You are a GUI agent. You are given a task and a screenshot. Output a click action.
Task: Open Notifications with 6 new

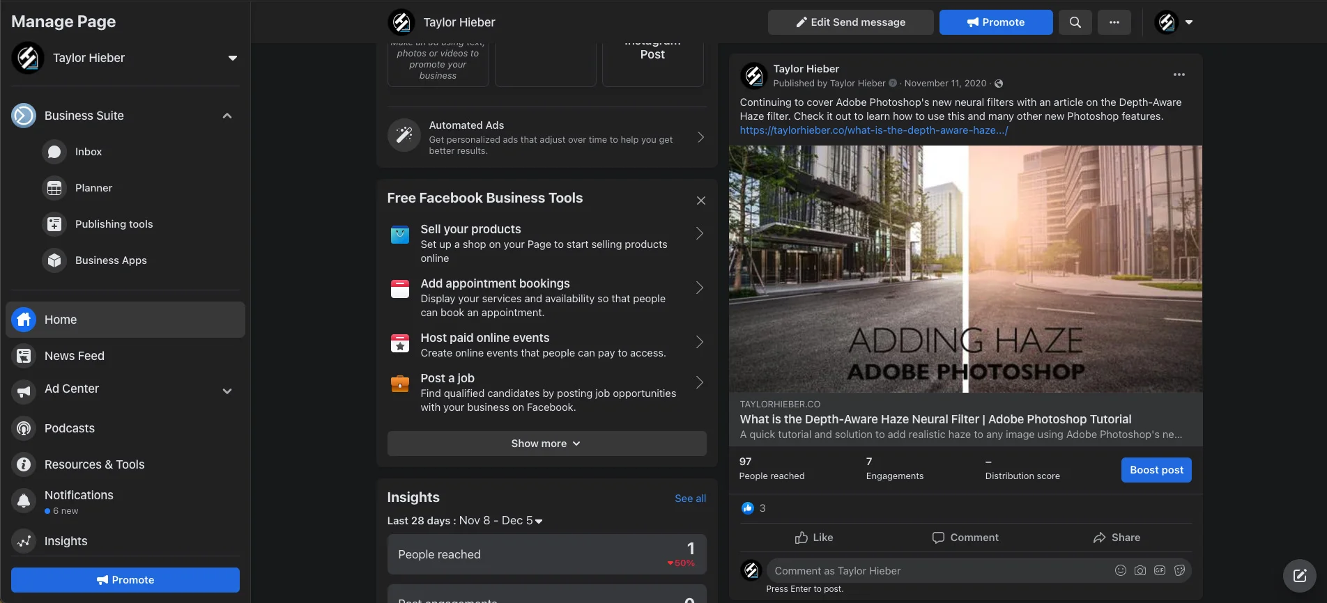pos(125,501)
